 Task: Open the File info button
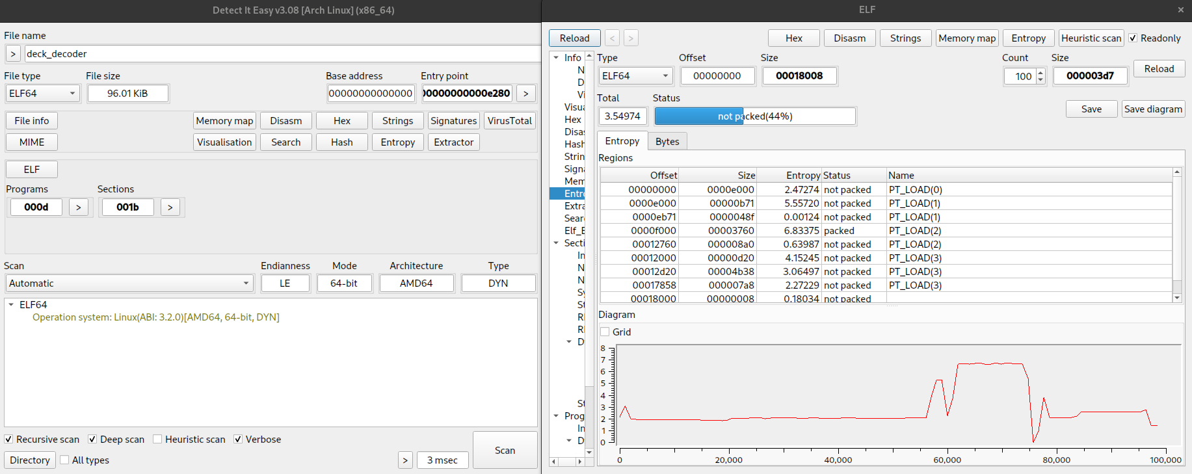(x=32, y=121)
